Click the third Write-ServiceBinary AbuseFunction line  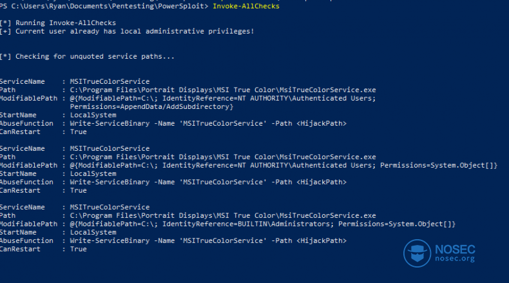(x=208, y=240)
